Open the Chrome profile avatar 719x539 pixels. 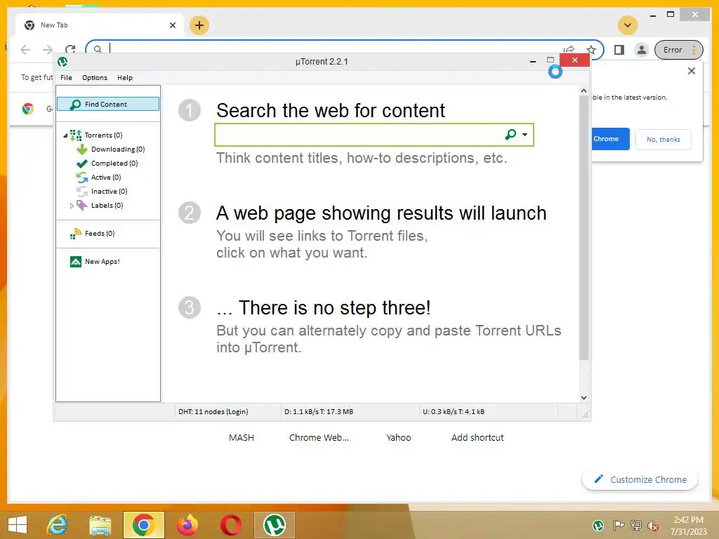pyautogui.click(x=642, y=50)
